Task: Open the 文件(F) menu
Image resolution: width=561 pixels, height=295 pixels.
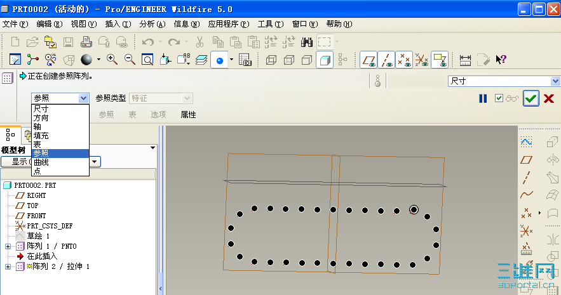Action: click(x=15, y=24)
